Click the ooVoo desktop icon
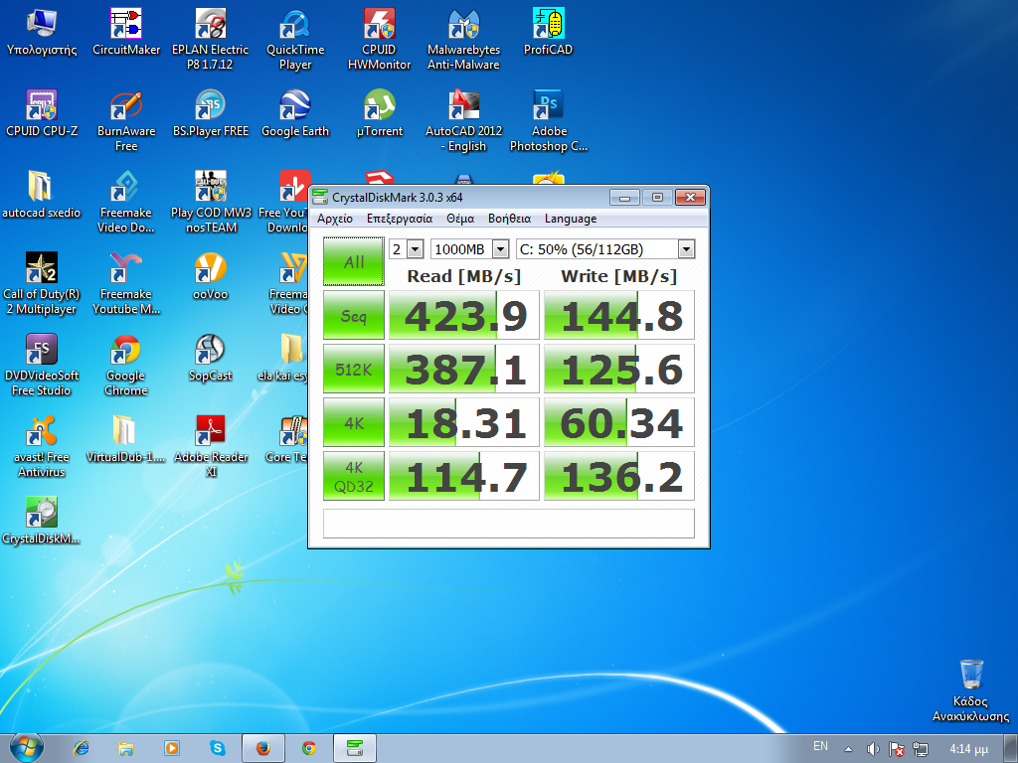The width and height of the screenshot is (1018, 763). click(x=211, y=276)
